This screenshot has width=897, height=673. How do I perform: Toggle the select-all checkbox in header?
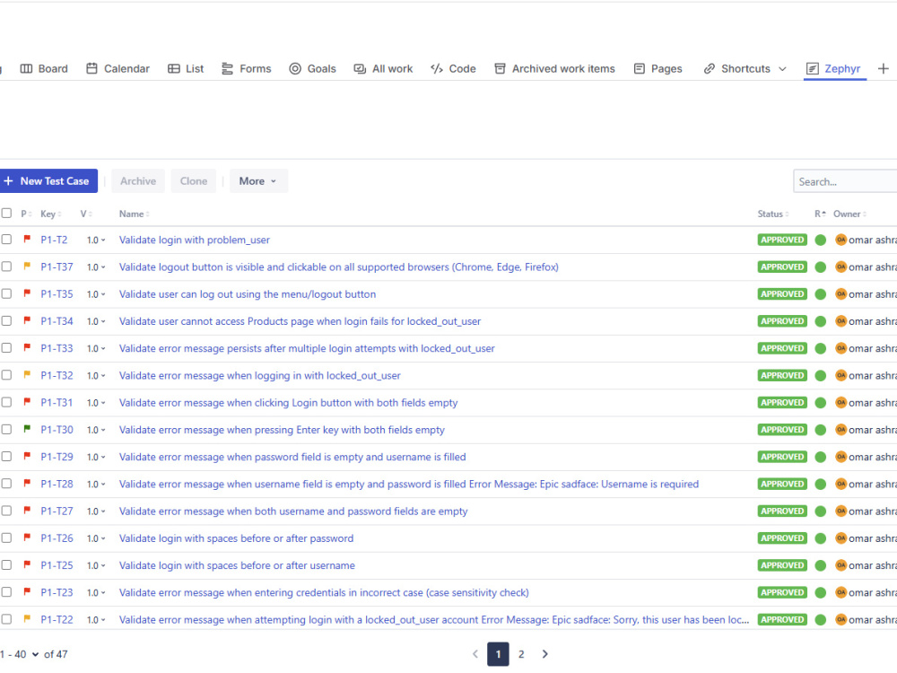pos(6,214)
